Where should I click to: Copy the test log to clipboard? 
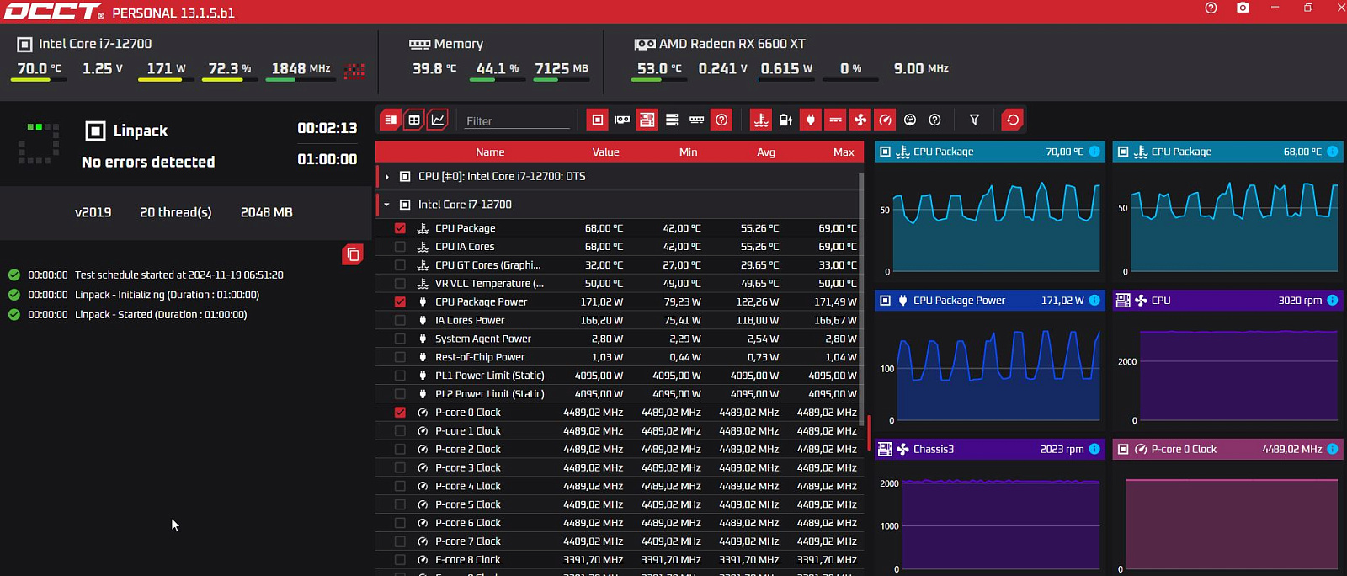[353, 254]
